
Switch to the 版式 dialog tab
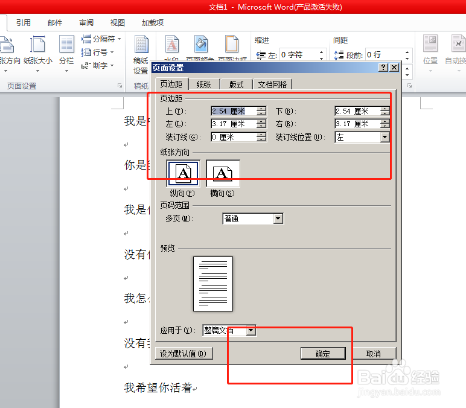pyautogui.click(x=237, y=84)
